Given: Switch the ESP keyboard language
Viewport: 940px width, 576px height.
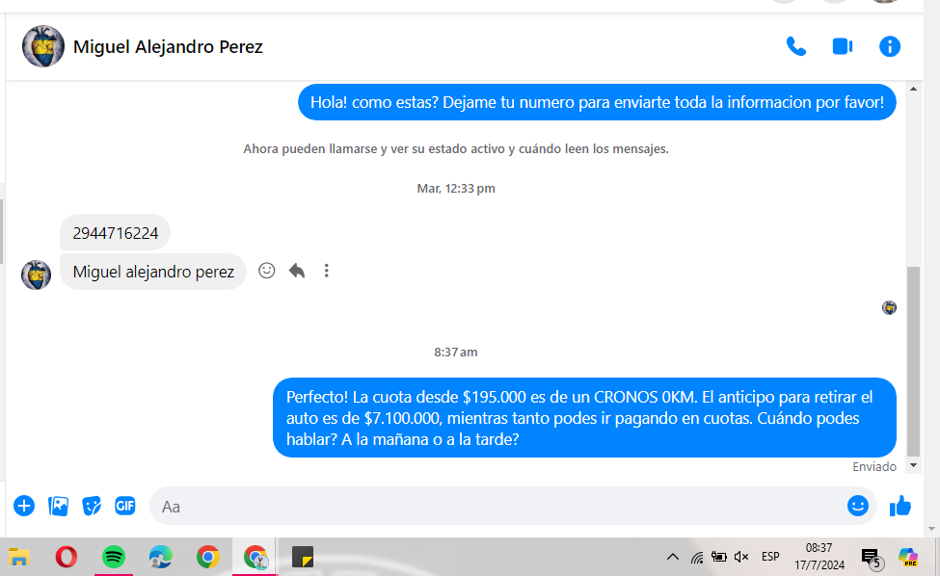Looking at the screenshot, I should click(x=770, y=557).
